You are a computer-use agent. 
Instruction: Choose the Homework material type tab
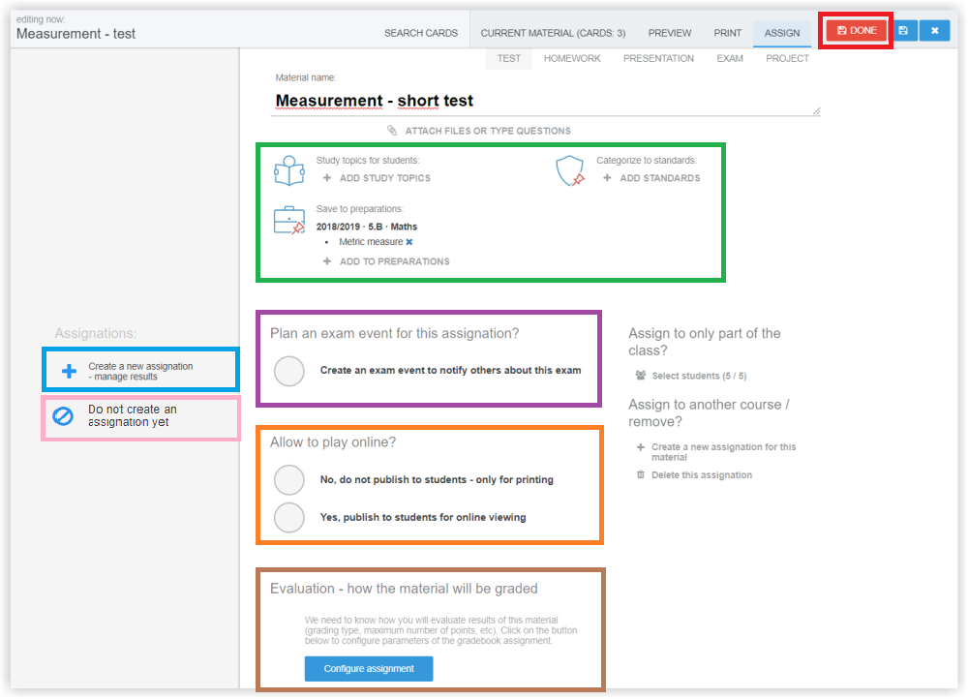(x=572, y=59)
